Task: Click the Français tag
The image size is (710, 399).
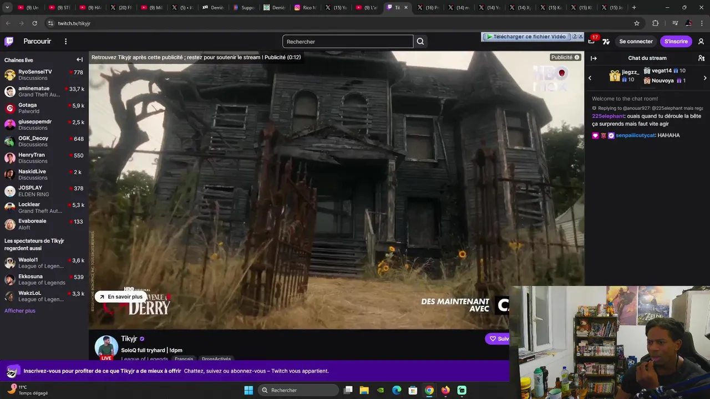Action: click(184, 359)
